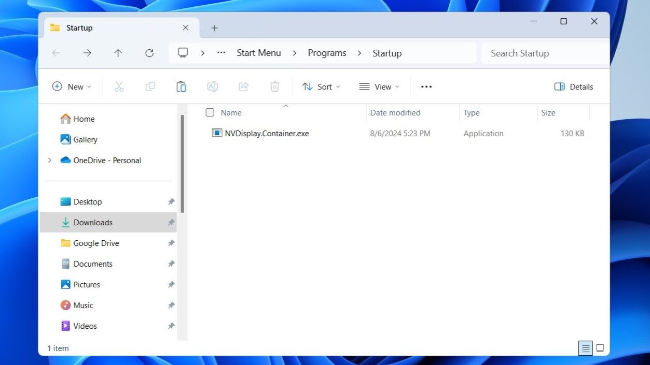Navigate to Programs via breadcrumb
The height and width of the screenshot is (365, 650).
click(327, 53)
